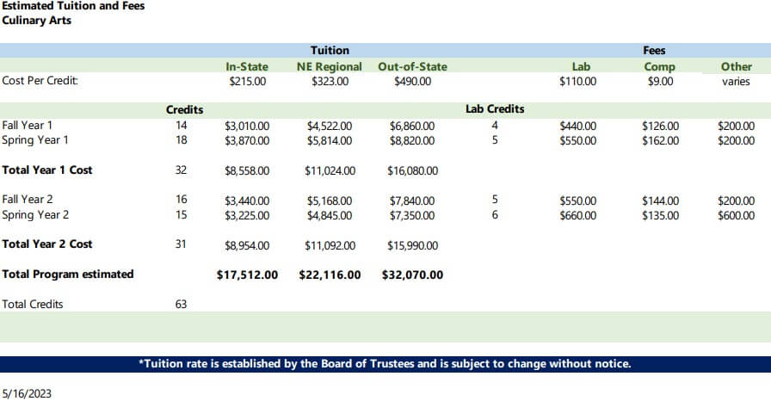Select the $600.00 other fee cell
The image size is (771, 401).
click(x=736, y=215)
